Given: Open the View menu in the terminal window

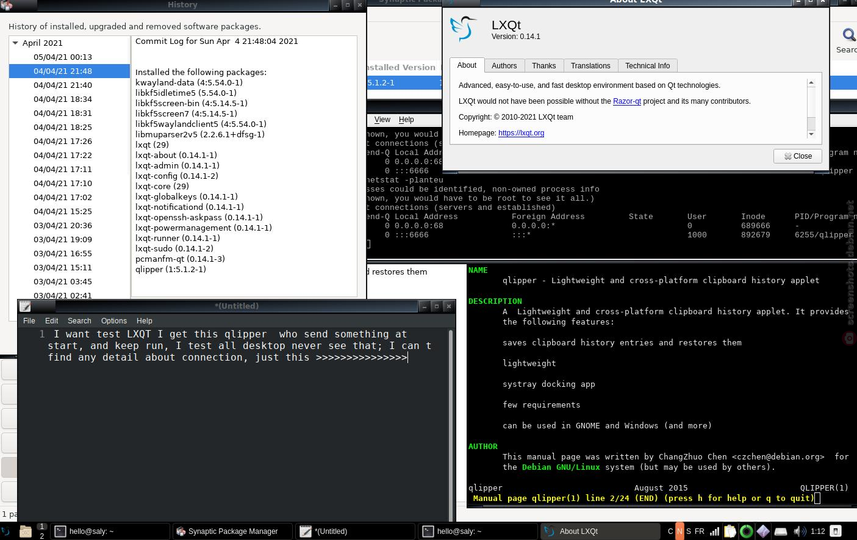Looking at the screenshot, I should click(382, 120).
